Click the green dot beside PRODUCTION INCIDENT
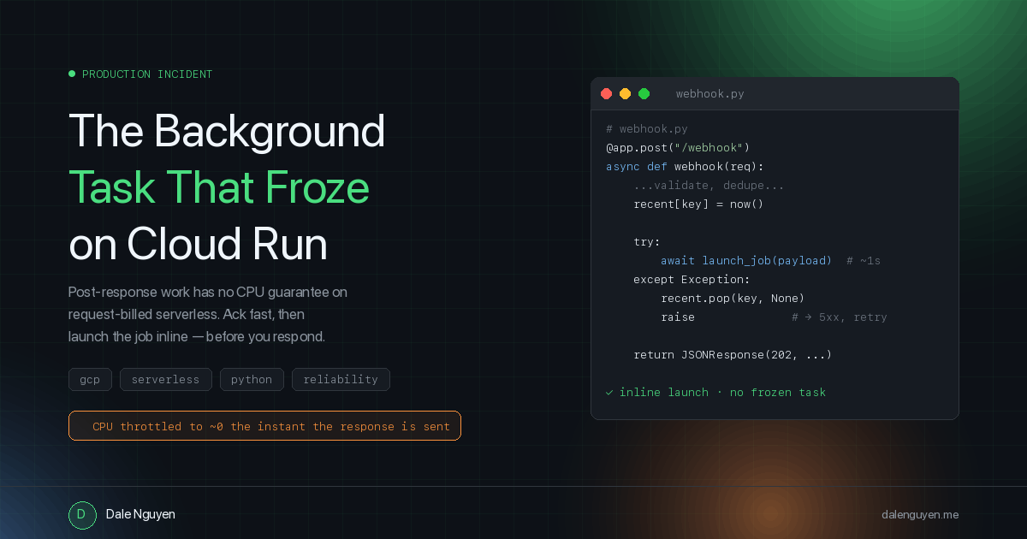1027x539 pixels. (72, 74)
